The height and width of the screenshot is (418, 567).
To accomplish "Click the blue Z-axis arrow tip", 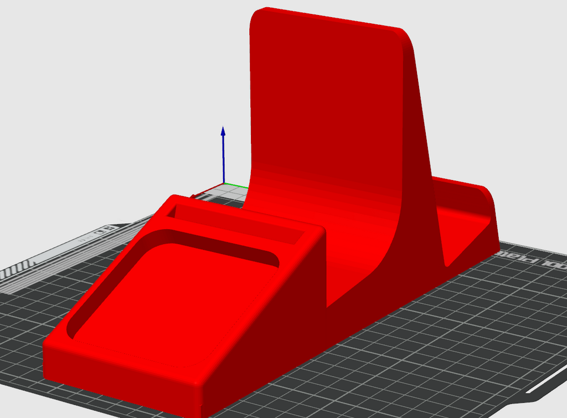I will tap(223, 131).
